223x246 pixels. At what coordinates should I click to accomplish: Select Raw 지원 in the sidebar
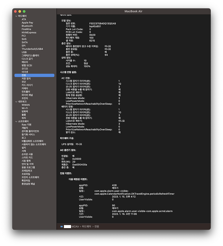(x=26, y=125)
